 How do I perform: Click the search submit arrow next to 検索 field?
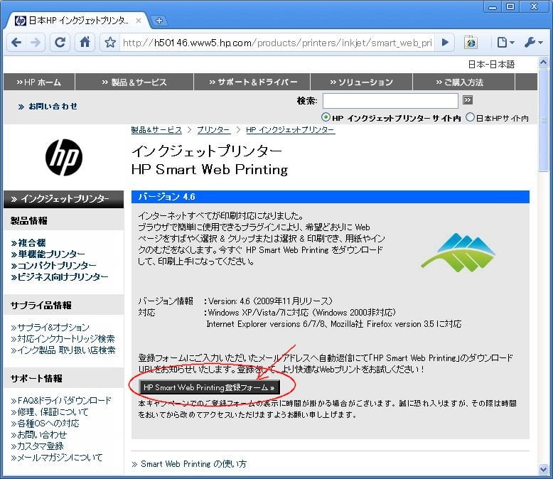[x=468, y=100]
